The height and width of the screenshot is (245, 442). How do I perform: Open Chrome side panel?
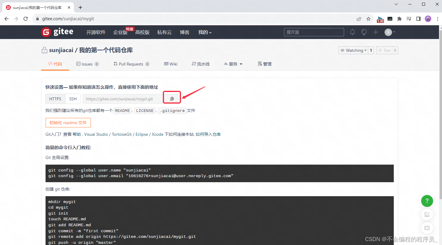coord(418,19)
